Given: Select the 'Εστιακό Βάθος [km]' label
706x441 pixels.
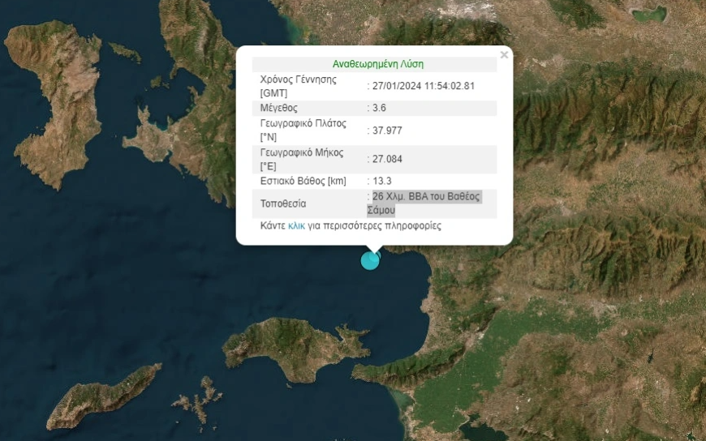Looking at the screenshot, I should click(303, 181).
